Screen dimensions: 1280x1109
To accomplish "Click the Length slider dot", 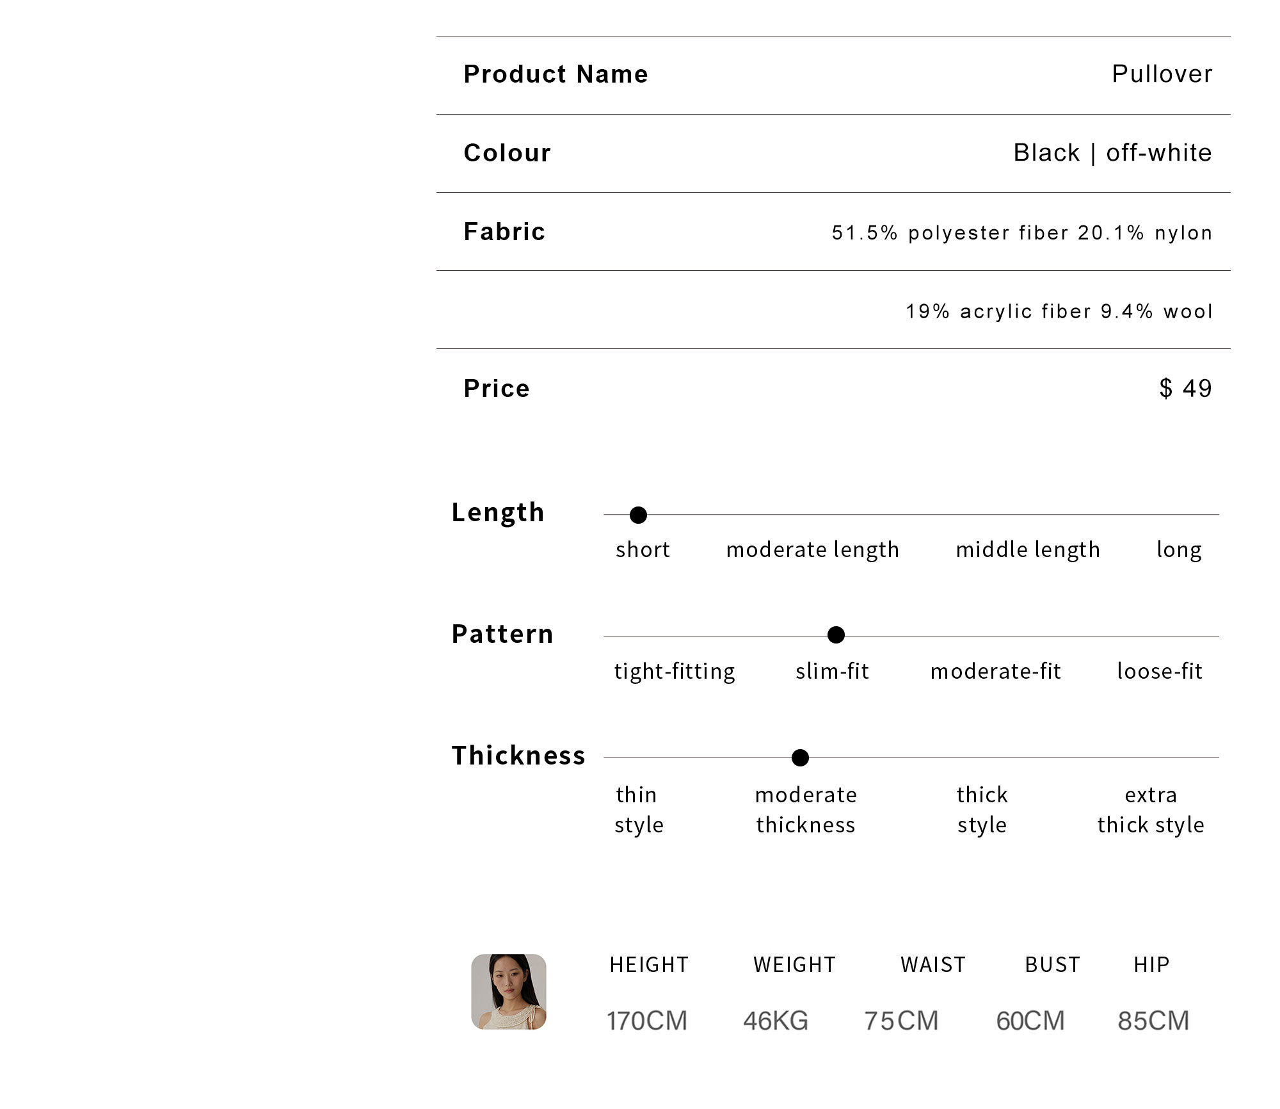I will click(x=638, y=515).
